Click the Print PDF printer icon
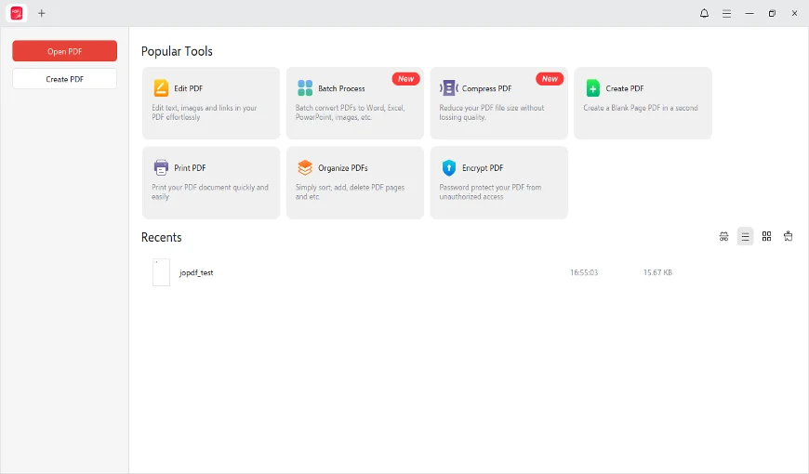809x474 pixels. (161, 167)
